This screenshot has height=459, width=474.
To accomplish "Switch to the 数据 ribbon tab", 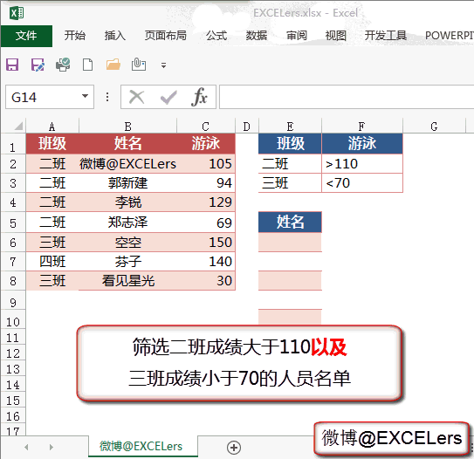I will [x=257, y=36].
